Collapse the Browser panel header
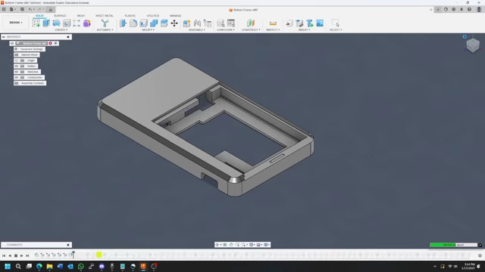The width and height of the screenshot is (485, 272). (3, 37)
